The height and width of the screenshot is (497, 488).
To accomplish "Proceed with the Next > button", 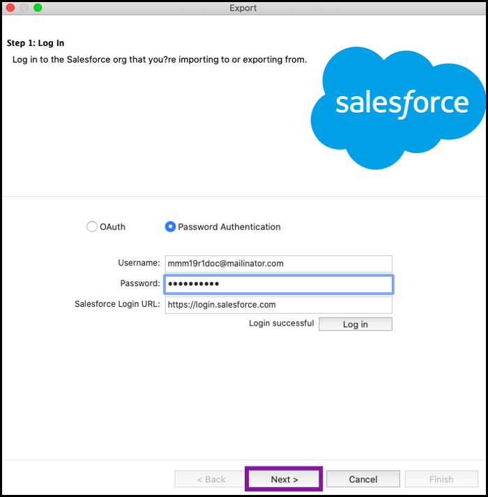I will coord(284,479).
